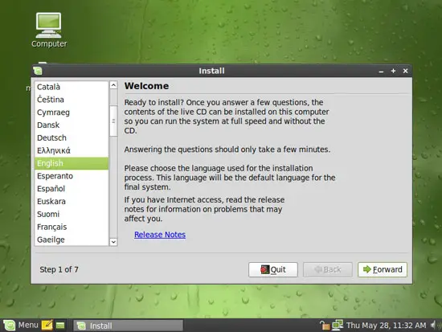The width and height of the screenshot is (442, 332).
Task: Choose Čeština from the language list
Action: click(72, 100)
